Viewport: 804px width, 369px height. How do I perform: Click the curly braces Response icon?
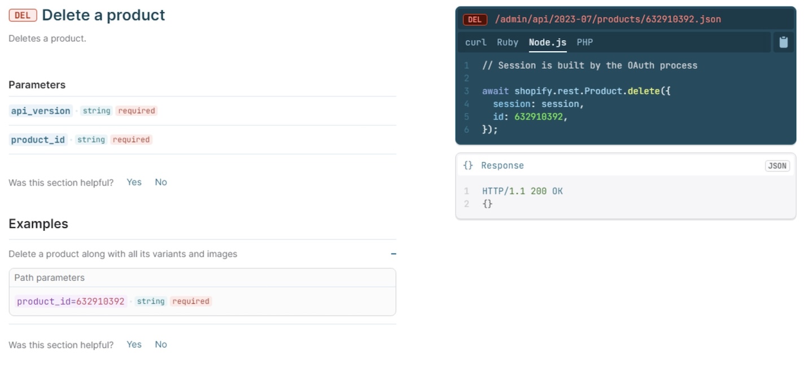tap(468, 166)
